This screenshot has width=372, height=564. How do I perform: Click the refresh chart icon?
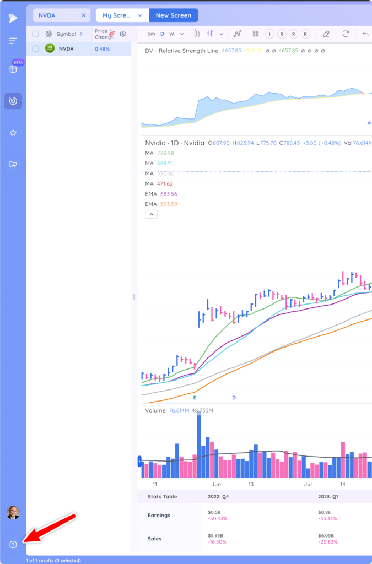coord(346,34)
